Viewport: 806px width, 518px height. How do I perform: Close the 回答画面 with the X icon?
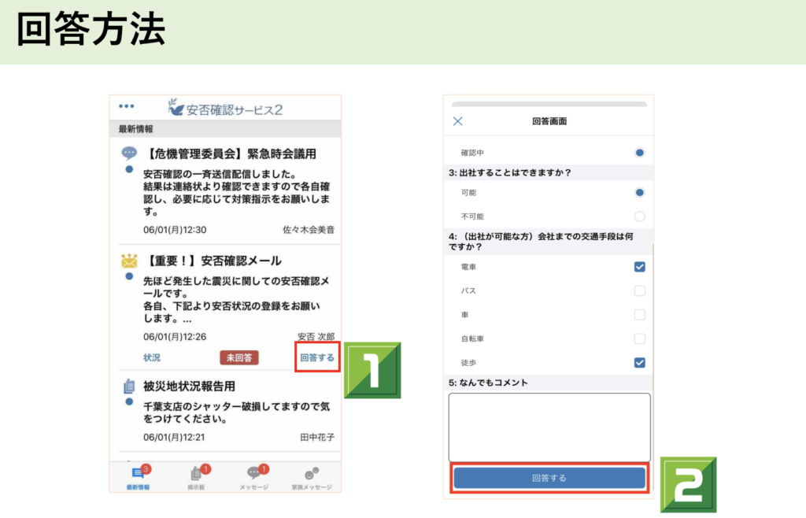coord(457,121)
